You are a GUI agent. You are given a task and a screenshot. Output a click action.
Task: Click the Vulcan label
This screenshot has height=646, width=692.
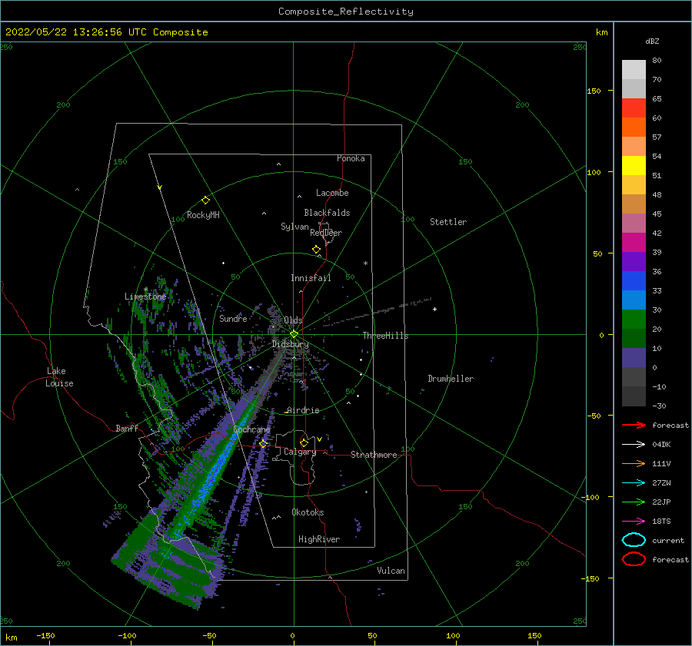[391, 571]
